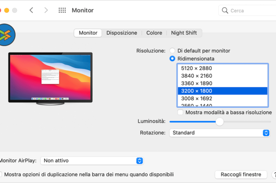Open the Rotazione dropdown

[x=220, y=133]
